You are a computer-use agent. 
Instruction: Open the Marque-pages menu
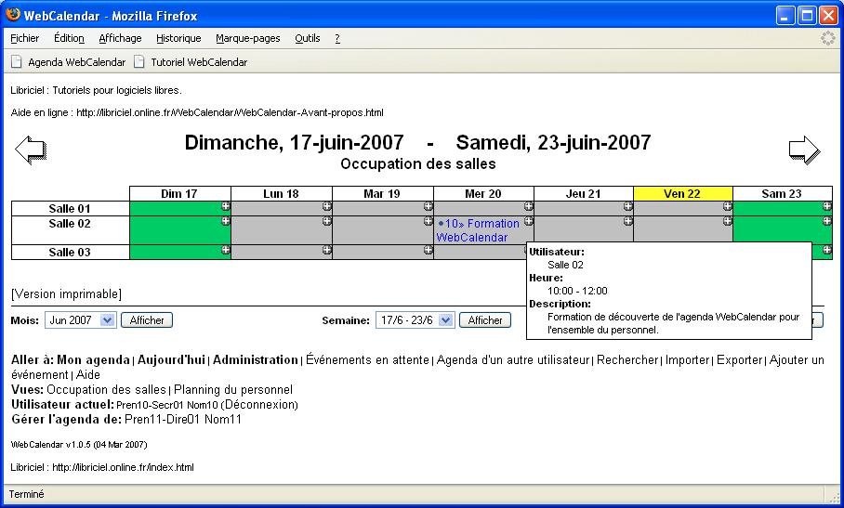pos(247,38)
